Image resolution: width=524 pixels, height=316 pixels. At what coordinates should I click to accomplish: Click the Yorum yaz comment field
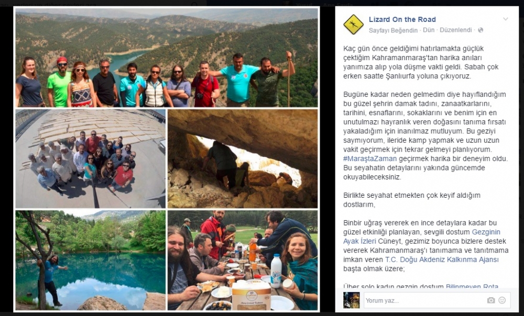437,300
